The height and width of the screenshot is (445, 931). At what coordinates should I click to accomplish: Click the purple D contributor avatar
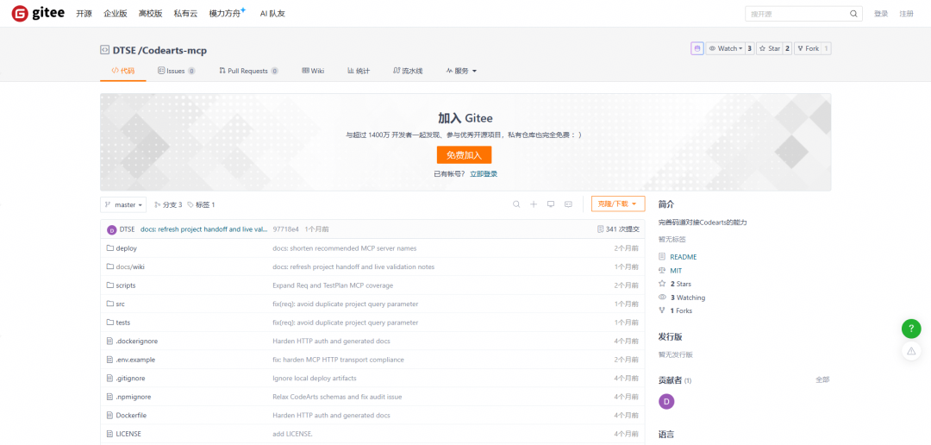[x=666, y=402]
